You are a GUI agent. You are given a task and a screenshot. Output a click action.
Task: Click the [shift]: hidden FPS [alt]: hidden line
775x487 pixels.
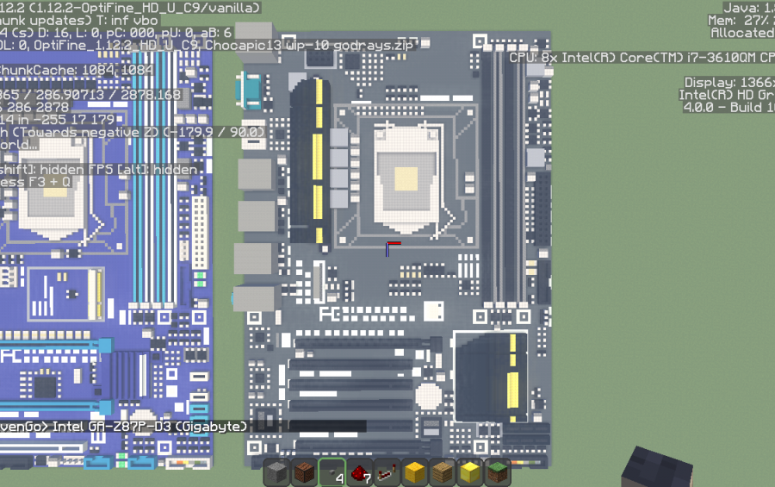tap(99, 169)
